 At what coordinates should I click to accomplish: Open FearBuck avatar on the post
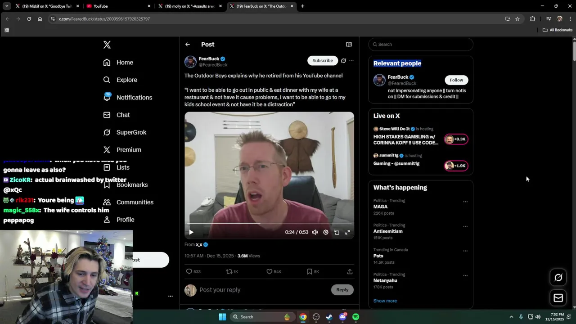190,62
